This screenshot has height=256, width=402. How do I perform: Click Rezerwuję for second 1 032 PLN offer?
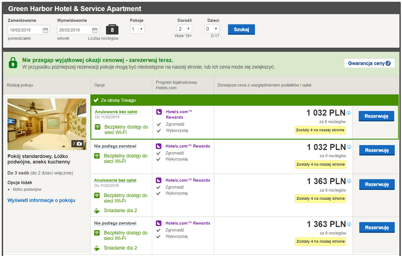(377, 150)
